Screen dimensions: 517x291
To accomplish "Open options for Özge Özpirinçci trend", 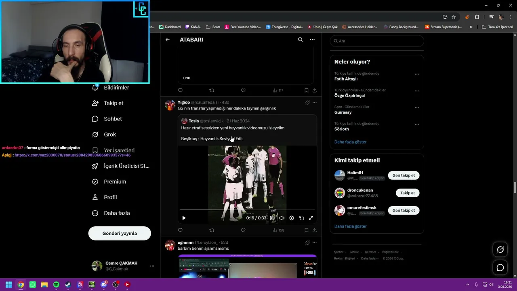I will (417, 91).
